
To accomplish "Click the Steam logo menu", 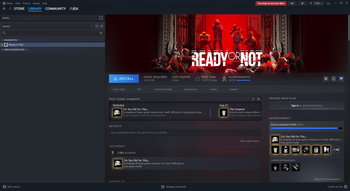I will coord(8,3).
